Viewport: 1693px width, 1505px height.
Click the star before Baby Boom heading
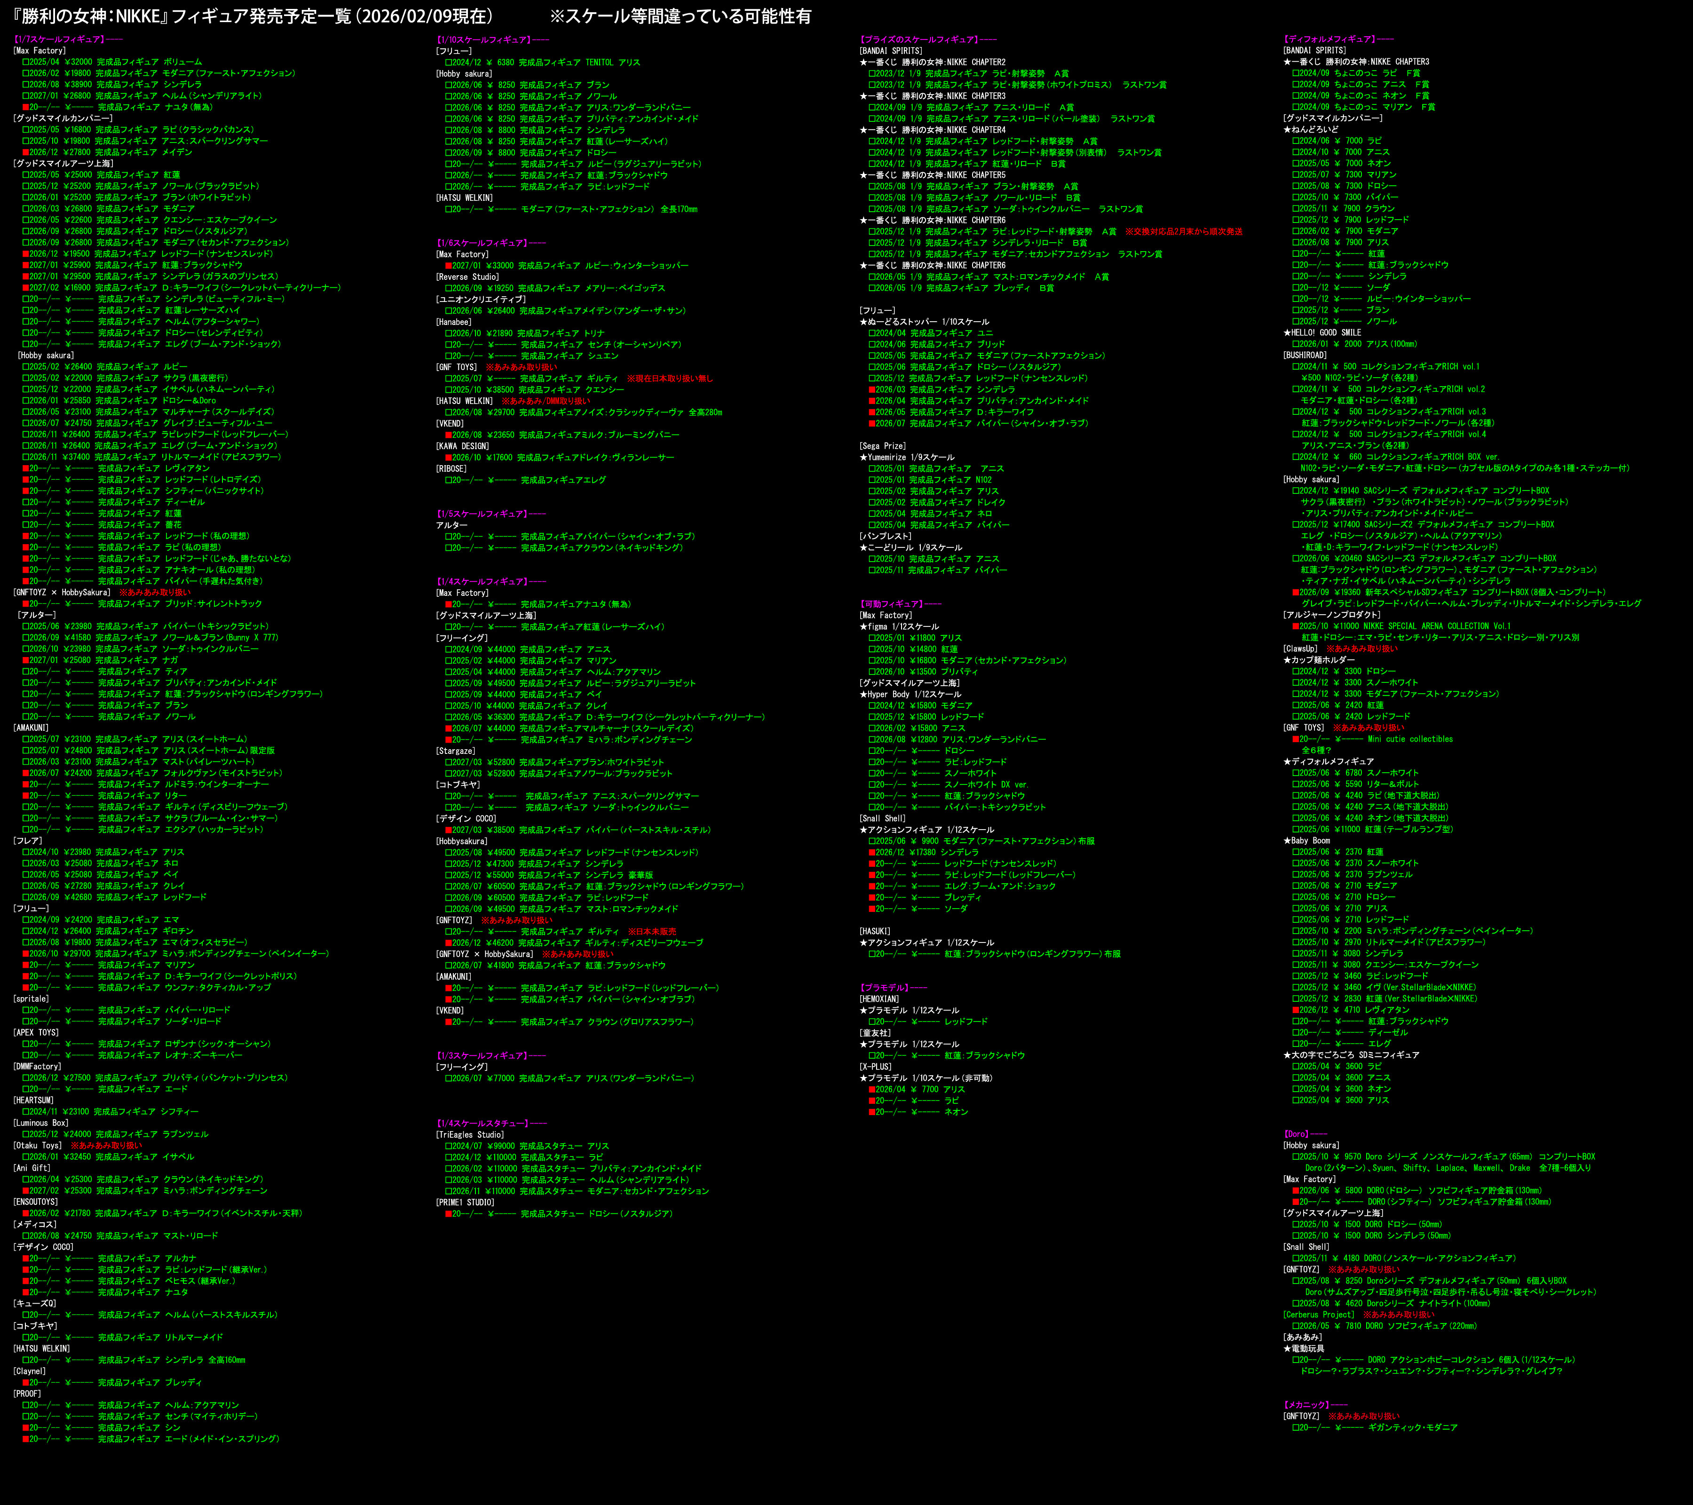click(x=1287, y=841)
